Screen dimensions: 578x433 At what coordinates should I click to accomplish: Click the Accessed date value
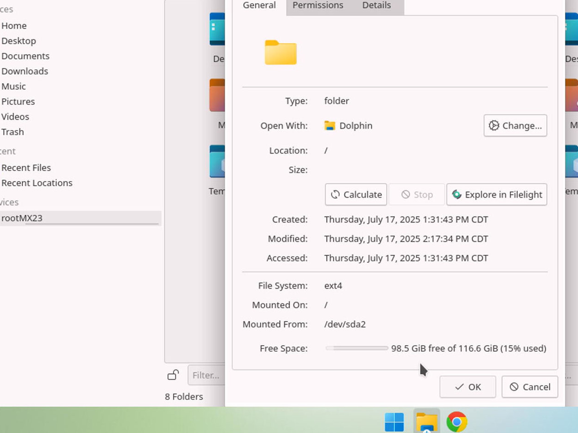pyautogui.click(x=406, y=258)
